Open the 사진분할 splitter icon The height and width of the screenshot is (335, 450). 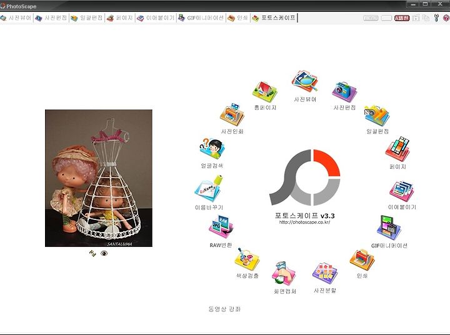click(x=324, y=274)
